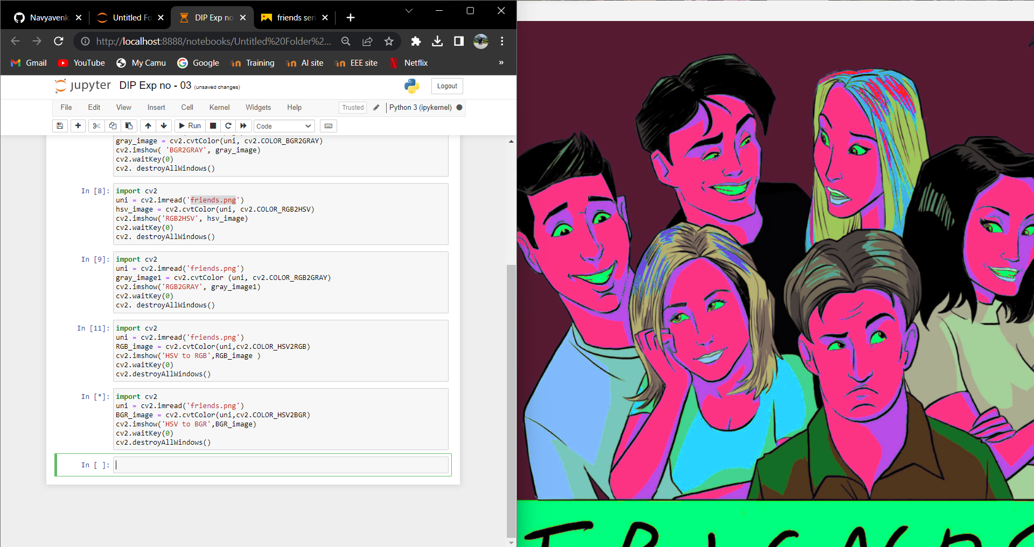This screenshot has width=1034, height=547.
Task: Cut selected cells with the scissors icon
Action: tap(96, 126)
